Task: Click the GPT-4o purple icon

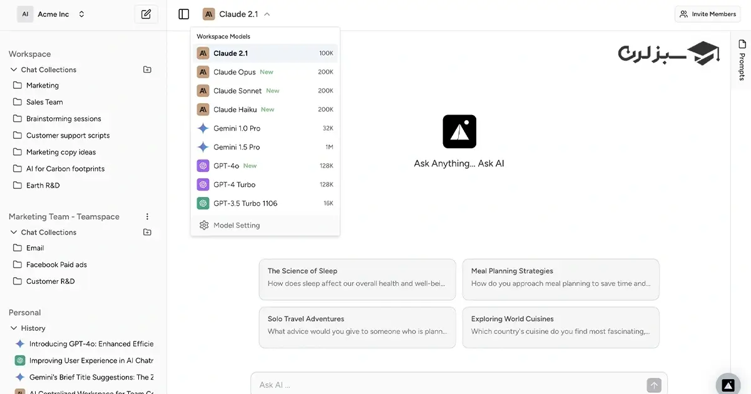Action: [203, 166]
